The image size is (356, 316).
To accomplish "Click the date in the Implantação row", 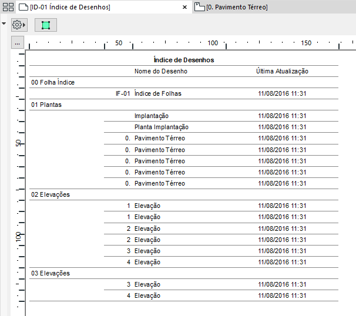I will coord(282,116).
